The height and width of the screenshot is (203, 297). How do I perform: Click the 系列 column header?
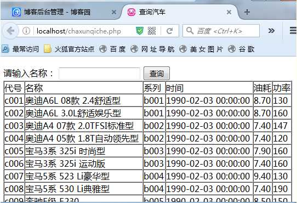pos(154,88)
